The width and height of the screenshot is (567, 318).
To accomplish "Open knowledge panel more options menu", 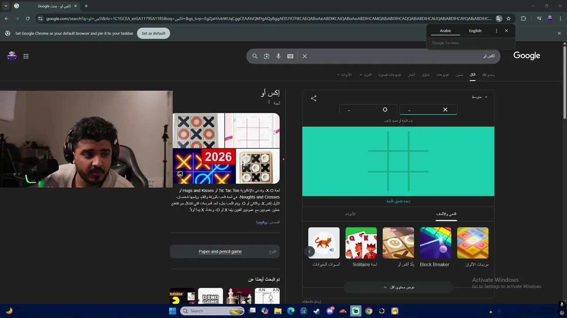I will coord(268,102).
